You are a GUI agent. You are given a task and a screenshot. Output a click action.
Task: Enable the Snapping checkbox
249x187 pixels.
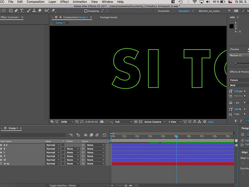[x=86, y=11]
